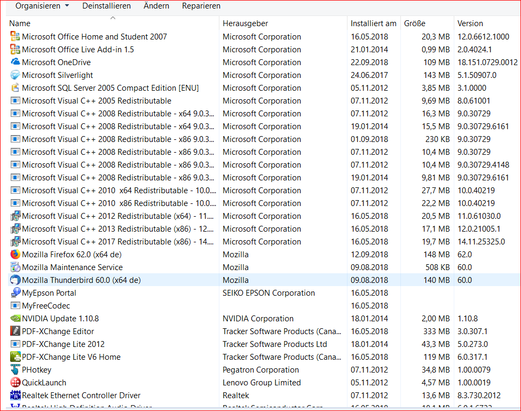Click Visual C++ 2010 x86 Redistributable icon
Screen dimensions: 521x411
(x=15, y=203)
